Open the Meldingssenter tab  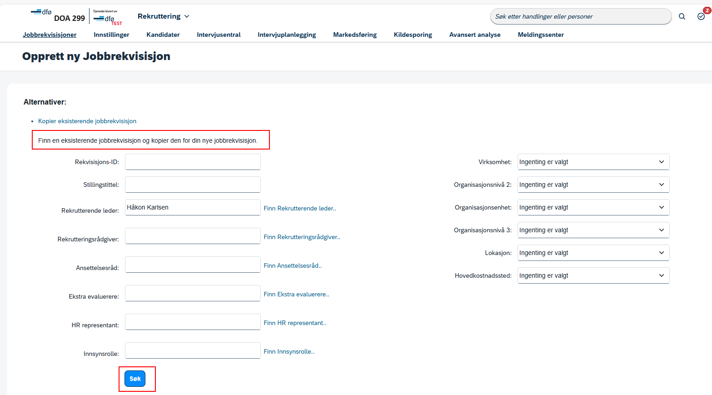[541, 35]
